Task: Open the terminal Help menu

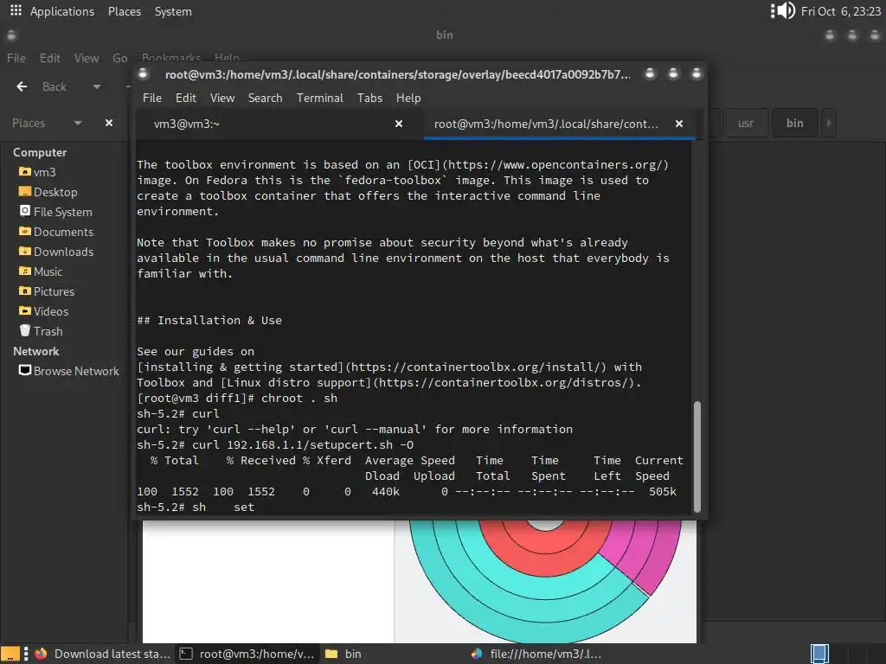Action: 408,98
